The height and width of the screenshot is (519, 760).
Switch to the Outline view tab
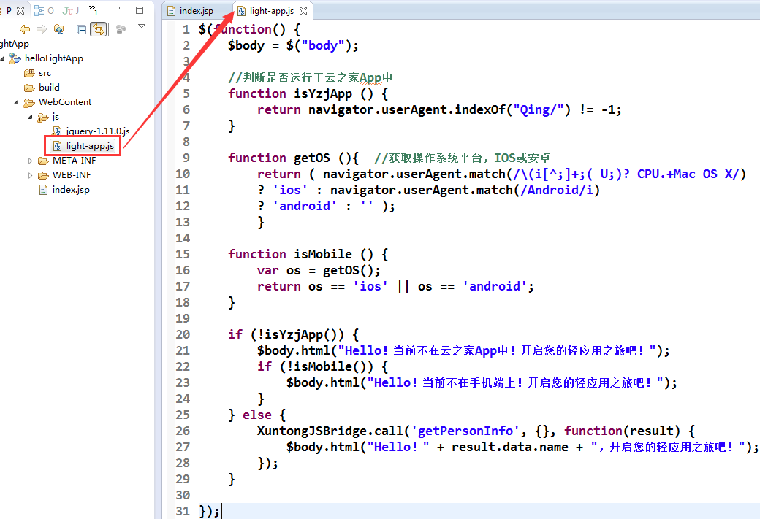click(45, 10)
